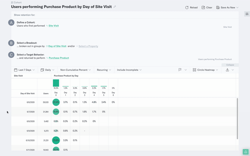Click the calendar icon for Last 7 Days
Viewport: 250px width, 156px height.
16,70
